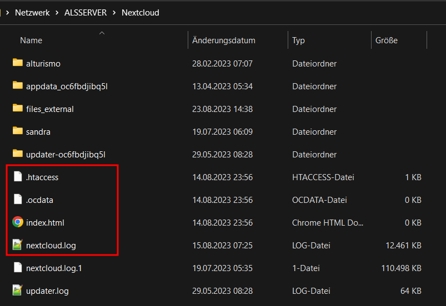The image size is (446, 306).
Task: Select the nextcloud.log file name
Action: tap(51, 246)
